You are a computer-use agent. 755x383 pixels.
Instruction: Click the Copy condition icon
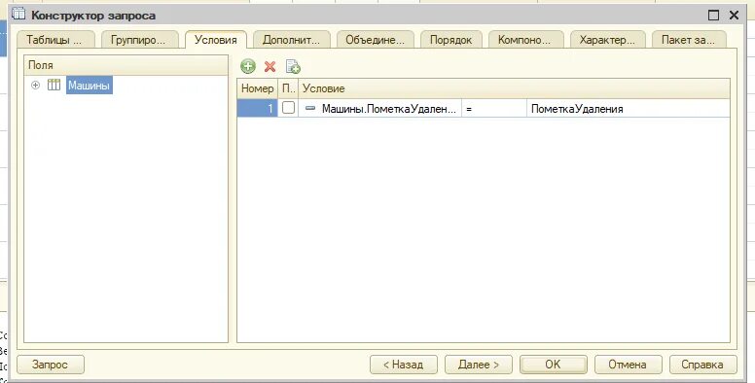[293, 66]
